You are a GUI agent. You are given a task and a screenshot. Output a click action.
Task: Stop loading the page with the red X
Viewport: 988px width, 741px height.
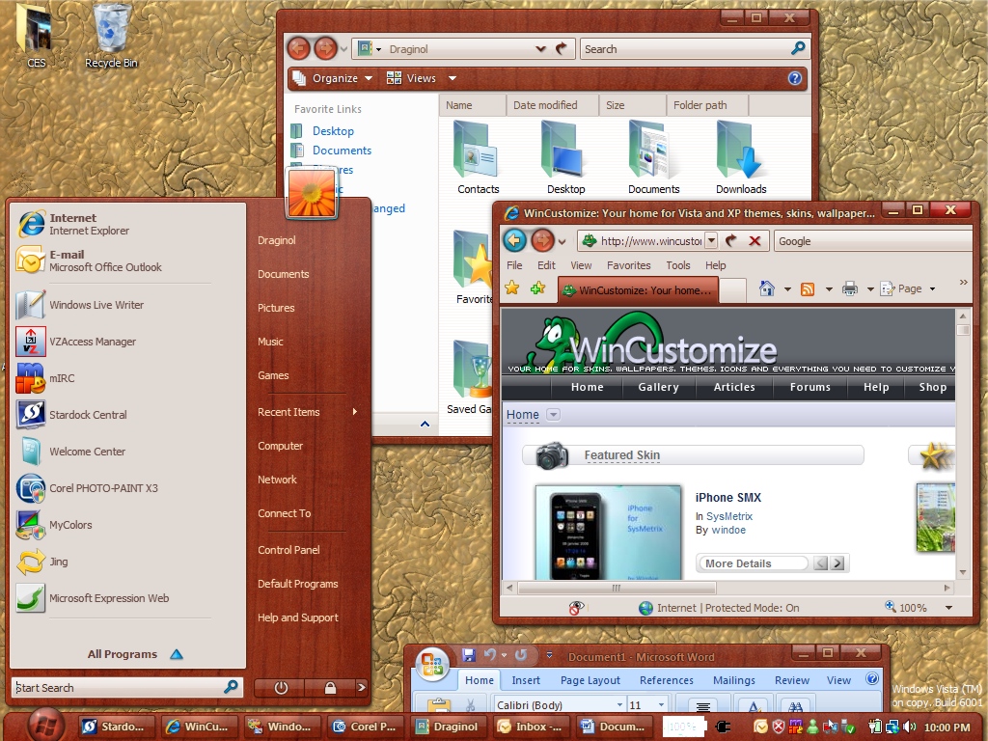click(755, 240)
